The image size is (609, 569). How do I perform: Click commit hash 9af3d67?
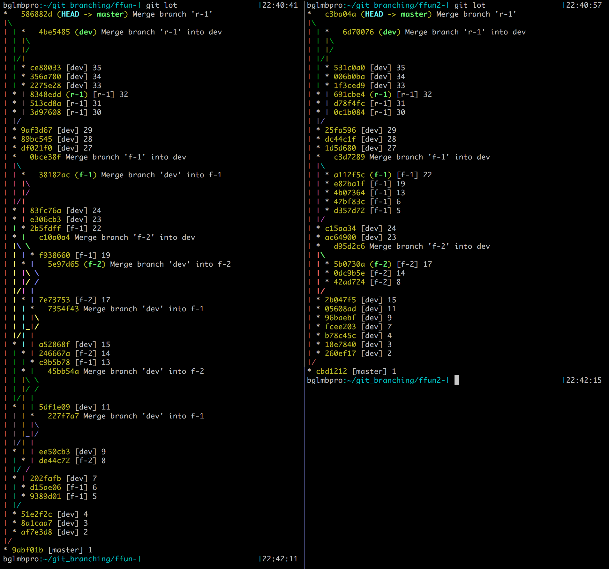[x=36, y=130]
